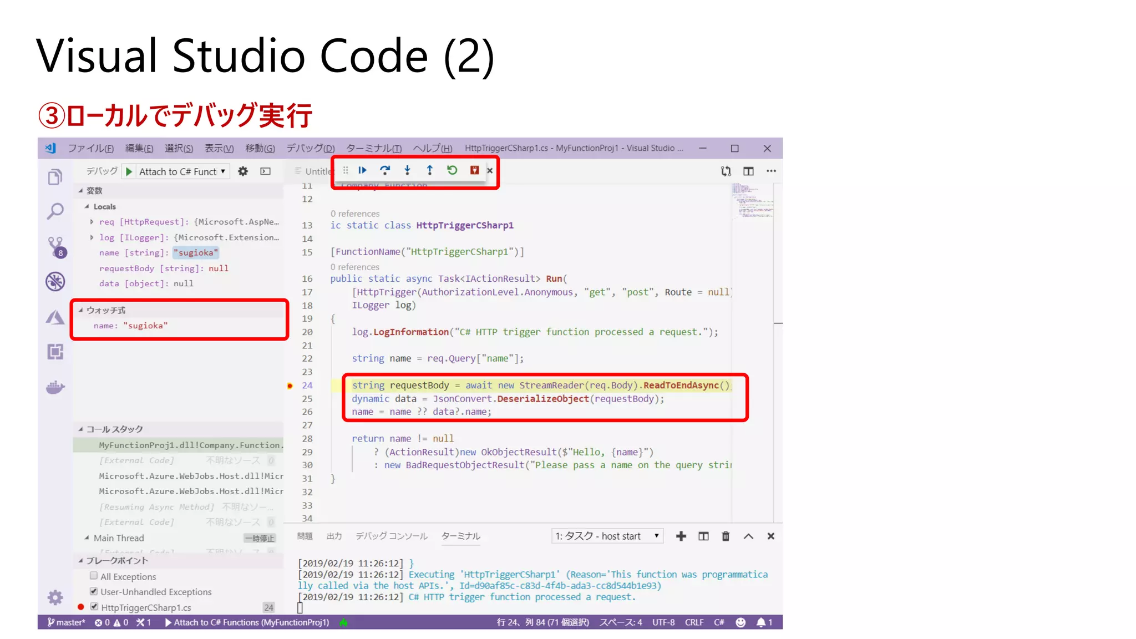Screen dimensions: 1136x639
Task: Switch to the デバッグ コンソール tab
Action: (x=392, y=536)
